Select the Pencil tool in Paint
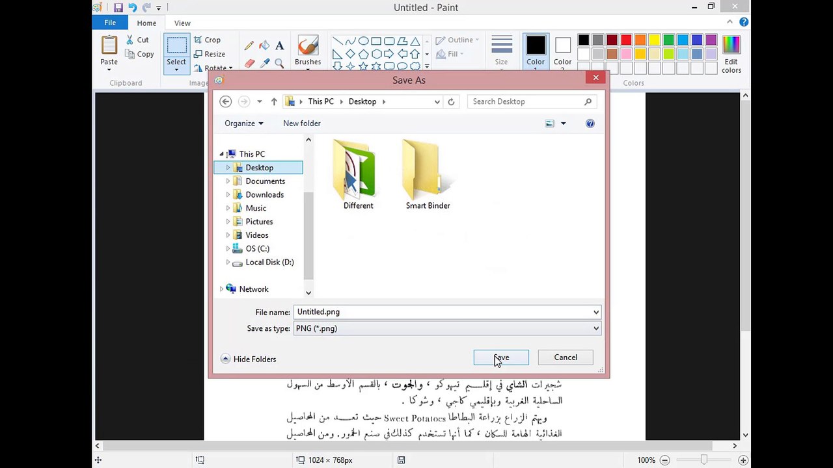The image size is (833, 468). (x=249, y=46)
